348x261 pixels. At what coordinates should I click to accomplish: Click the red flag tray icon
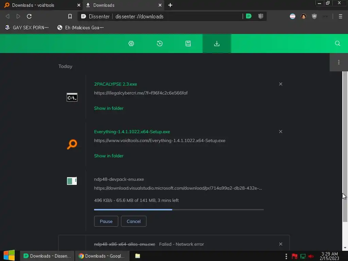pyautogui.click(x=295, y=256)
